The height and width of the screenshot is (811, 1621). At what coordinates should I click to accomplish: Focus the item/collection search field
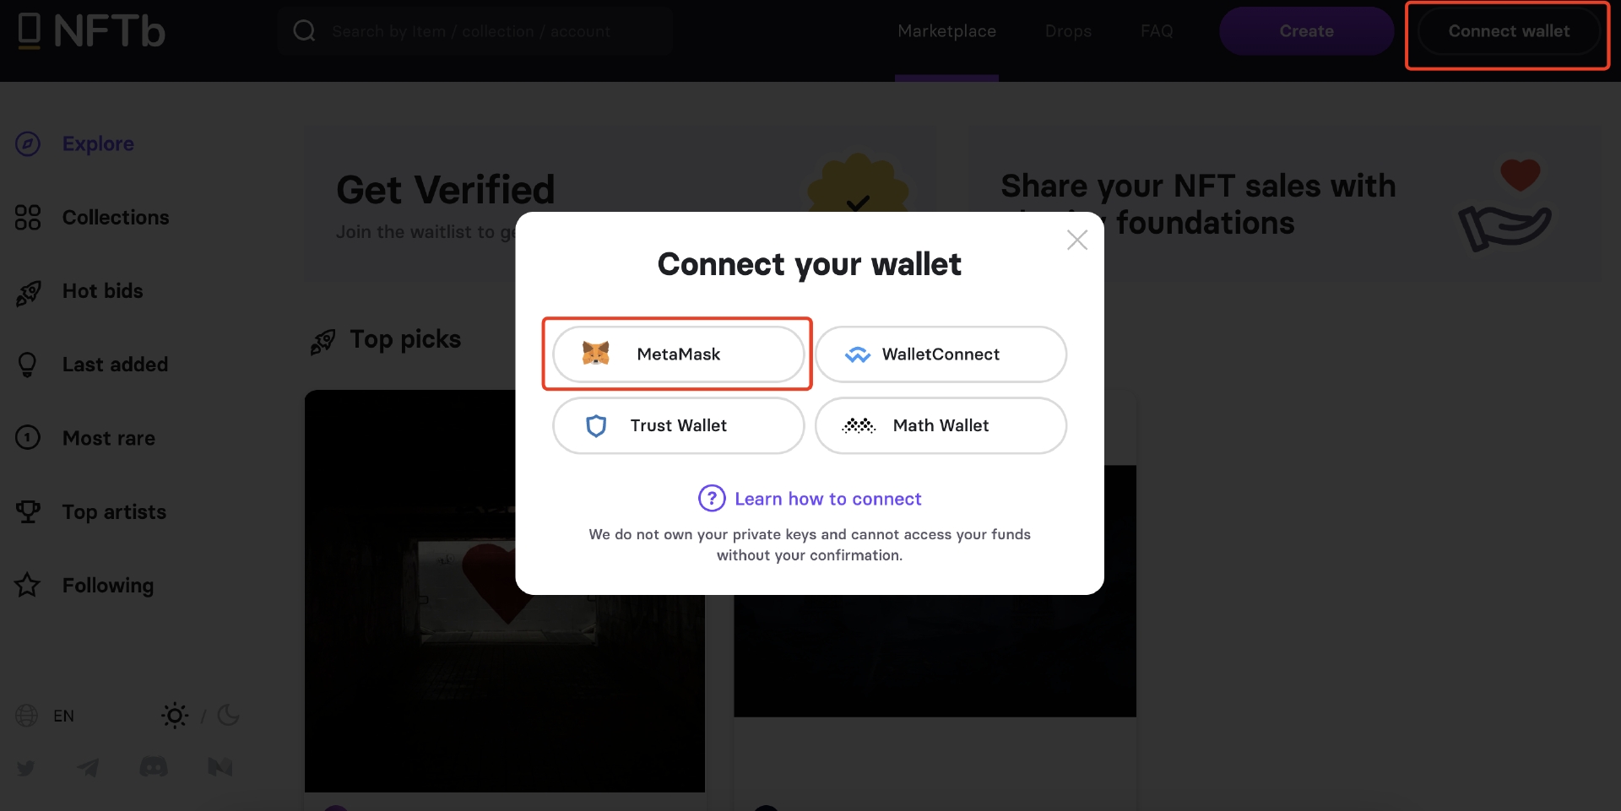[474, 31]
